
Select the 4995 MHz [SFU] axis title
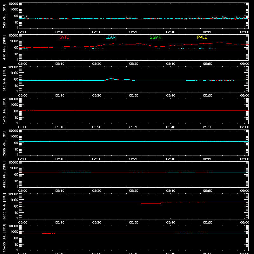pos(4,174)
